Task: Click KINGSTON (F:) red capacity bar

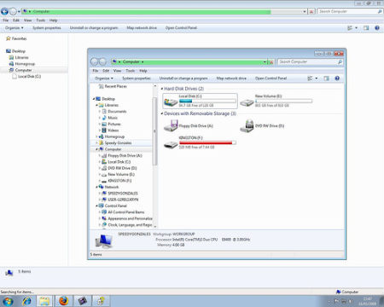Action: [x=207, y=142]
